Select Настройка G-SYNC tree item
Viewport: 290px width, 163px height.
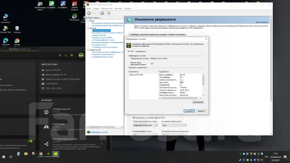coord(99,45)
